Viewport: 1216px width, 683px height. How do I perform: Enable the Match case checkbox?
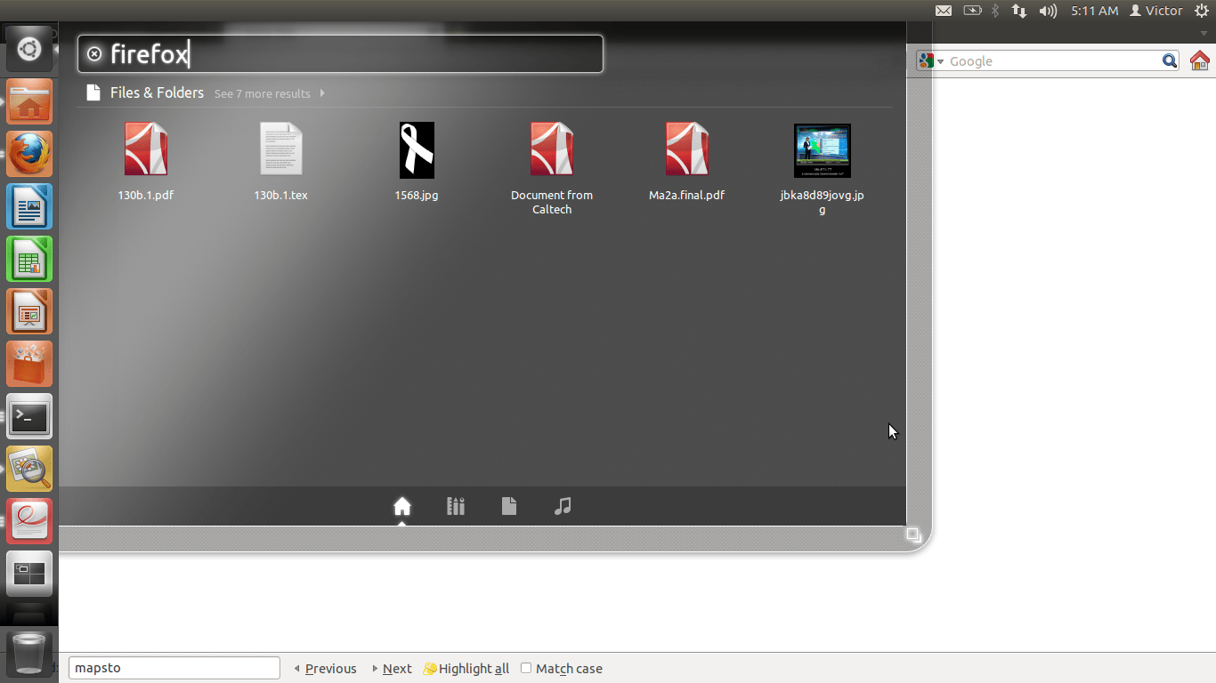(526, 669)
